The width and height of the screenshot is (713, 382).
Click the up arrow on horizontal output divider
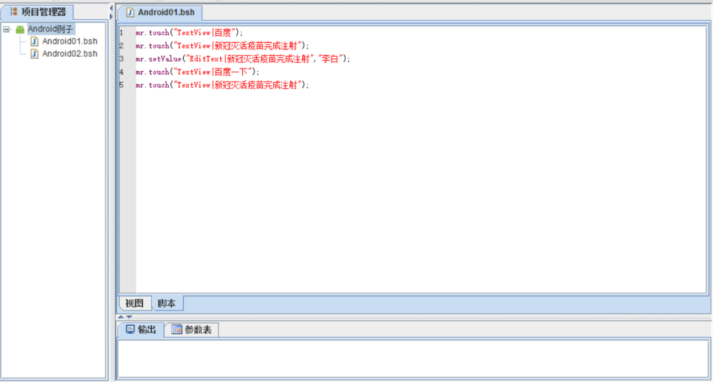[121, 317]
